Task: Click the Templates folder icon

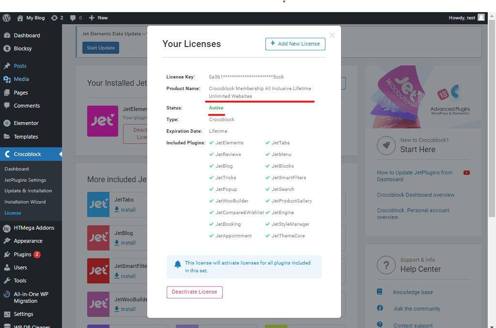Action: click(7, 136)
